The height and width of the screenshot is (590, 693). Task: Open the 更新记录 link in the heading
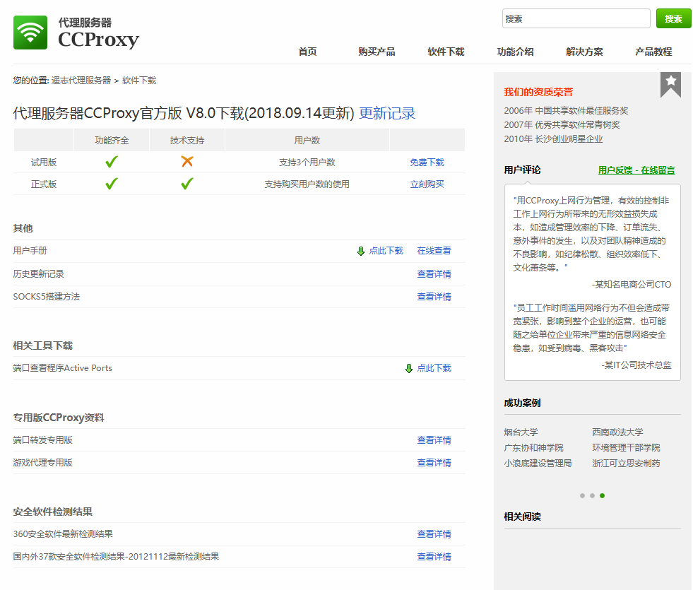click(x=387, y=113)
